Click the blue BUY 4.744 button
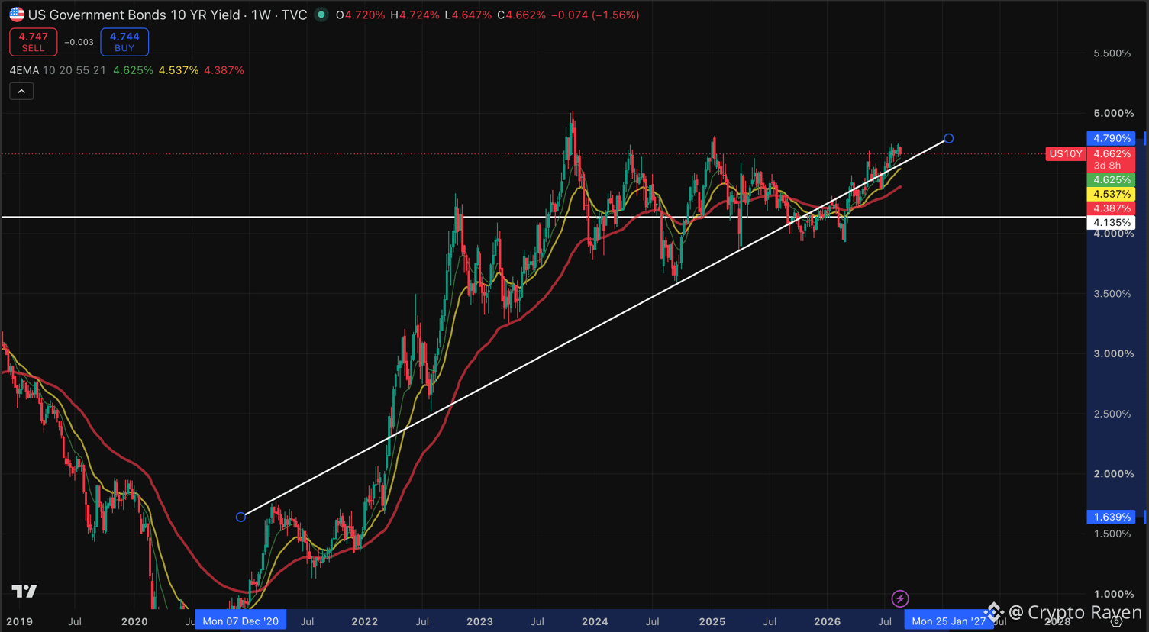1149x632 pixels. point(124,42)
